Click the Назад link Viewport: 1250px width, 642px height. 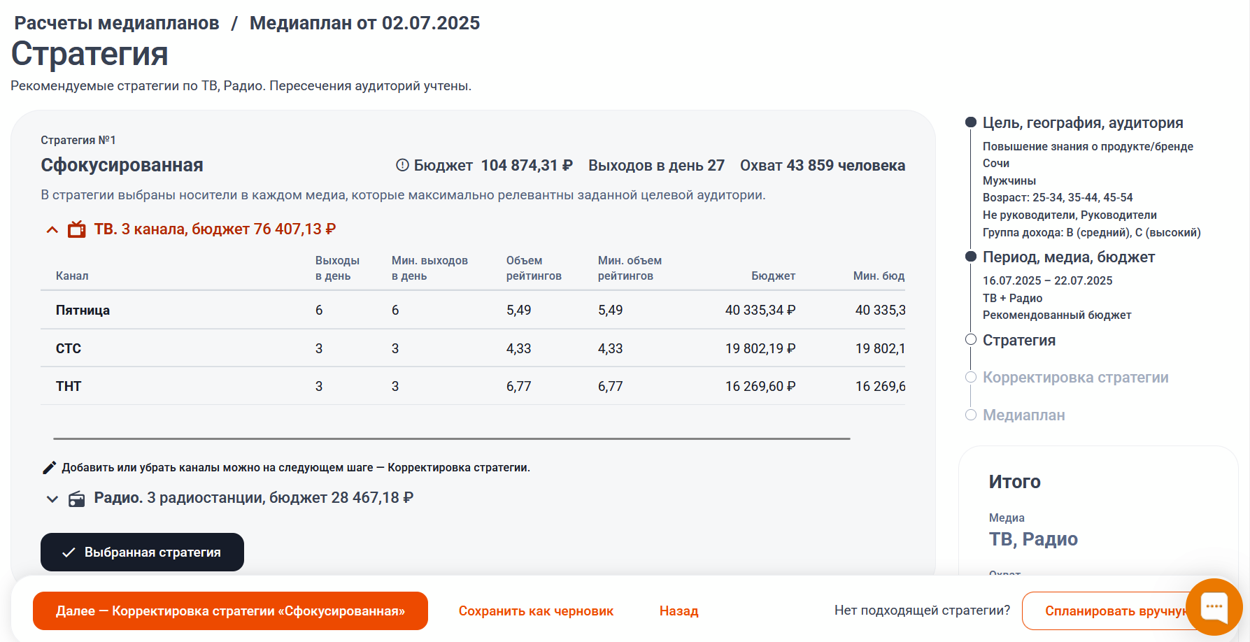679,611
